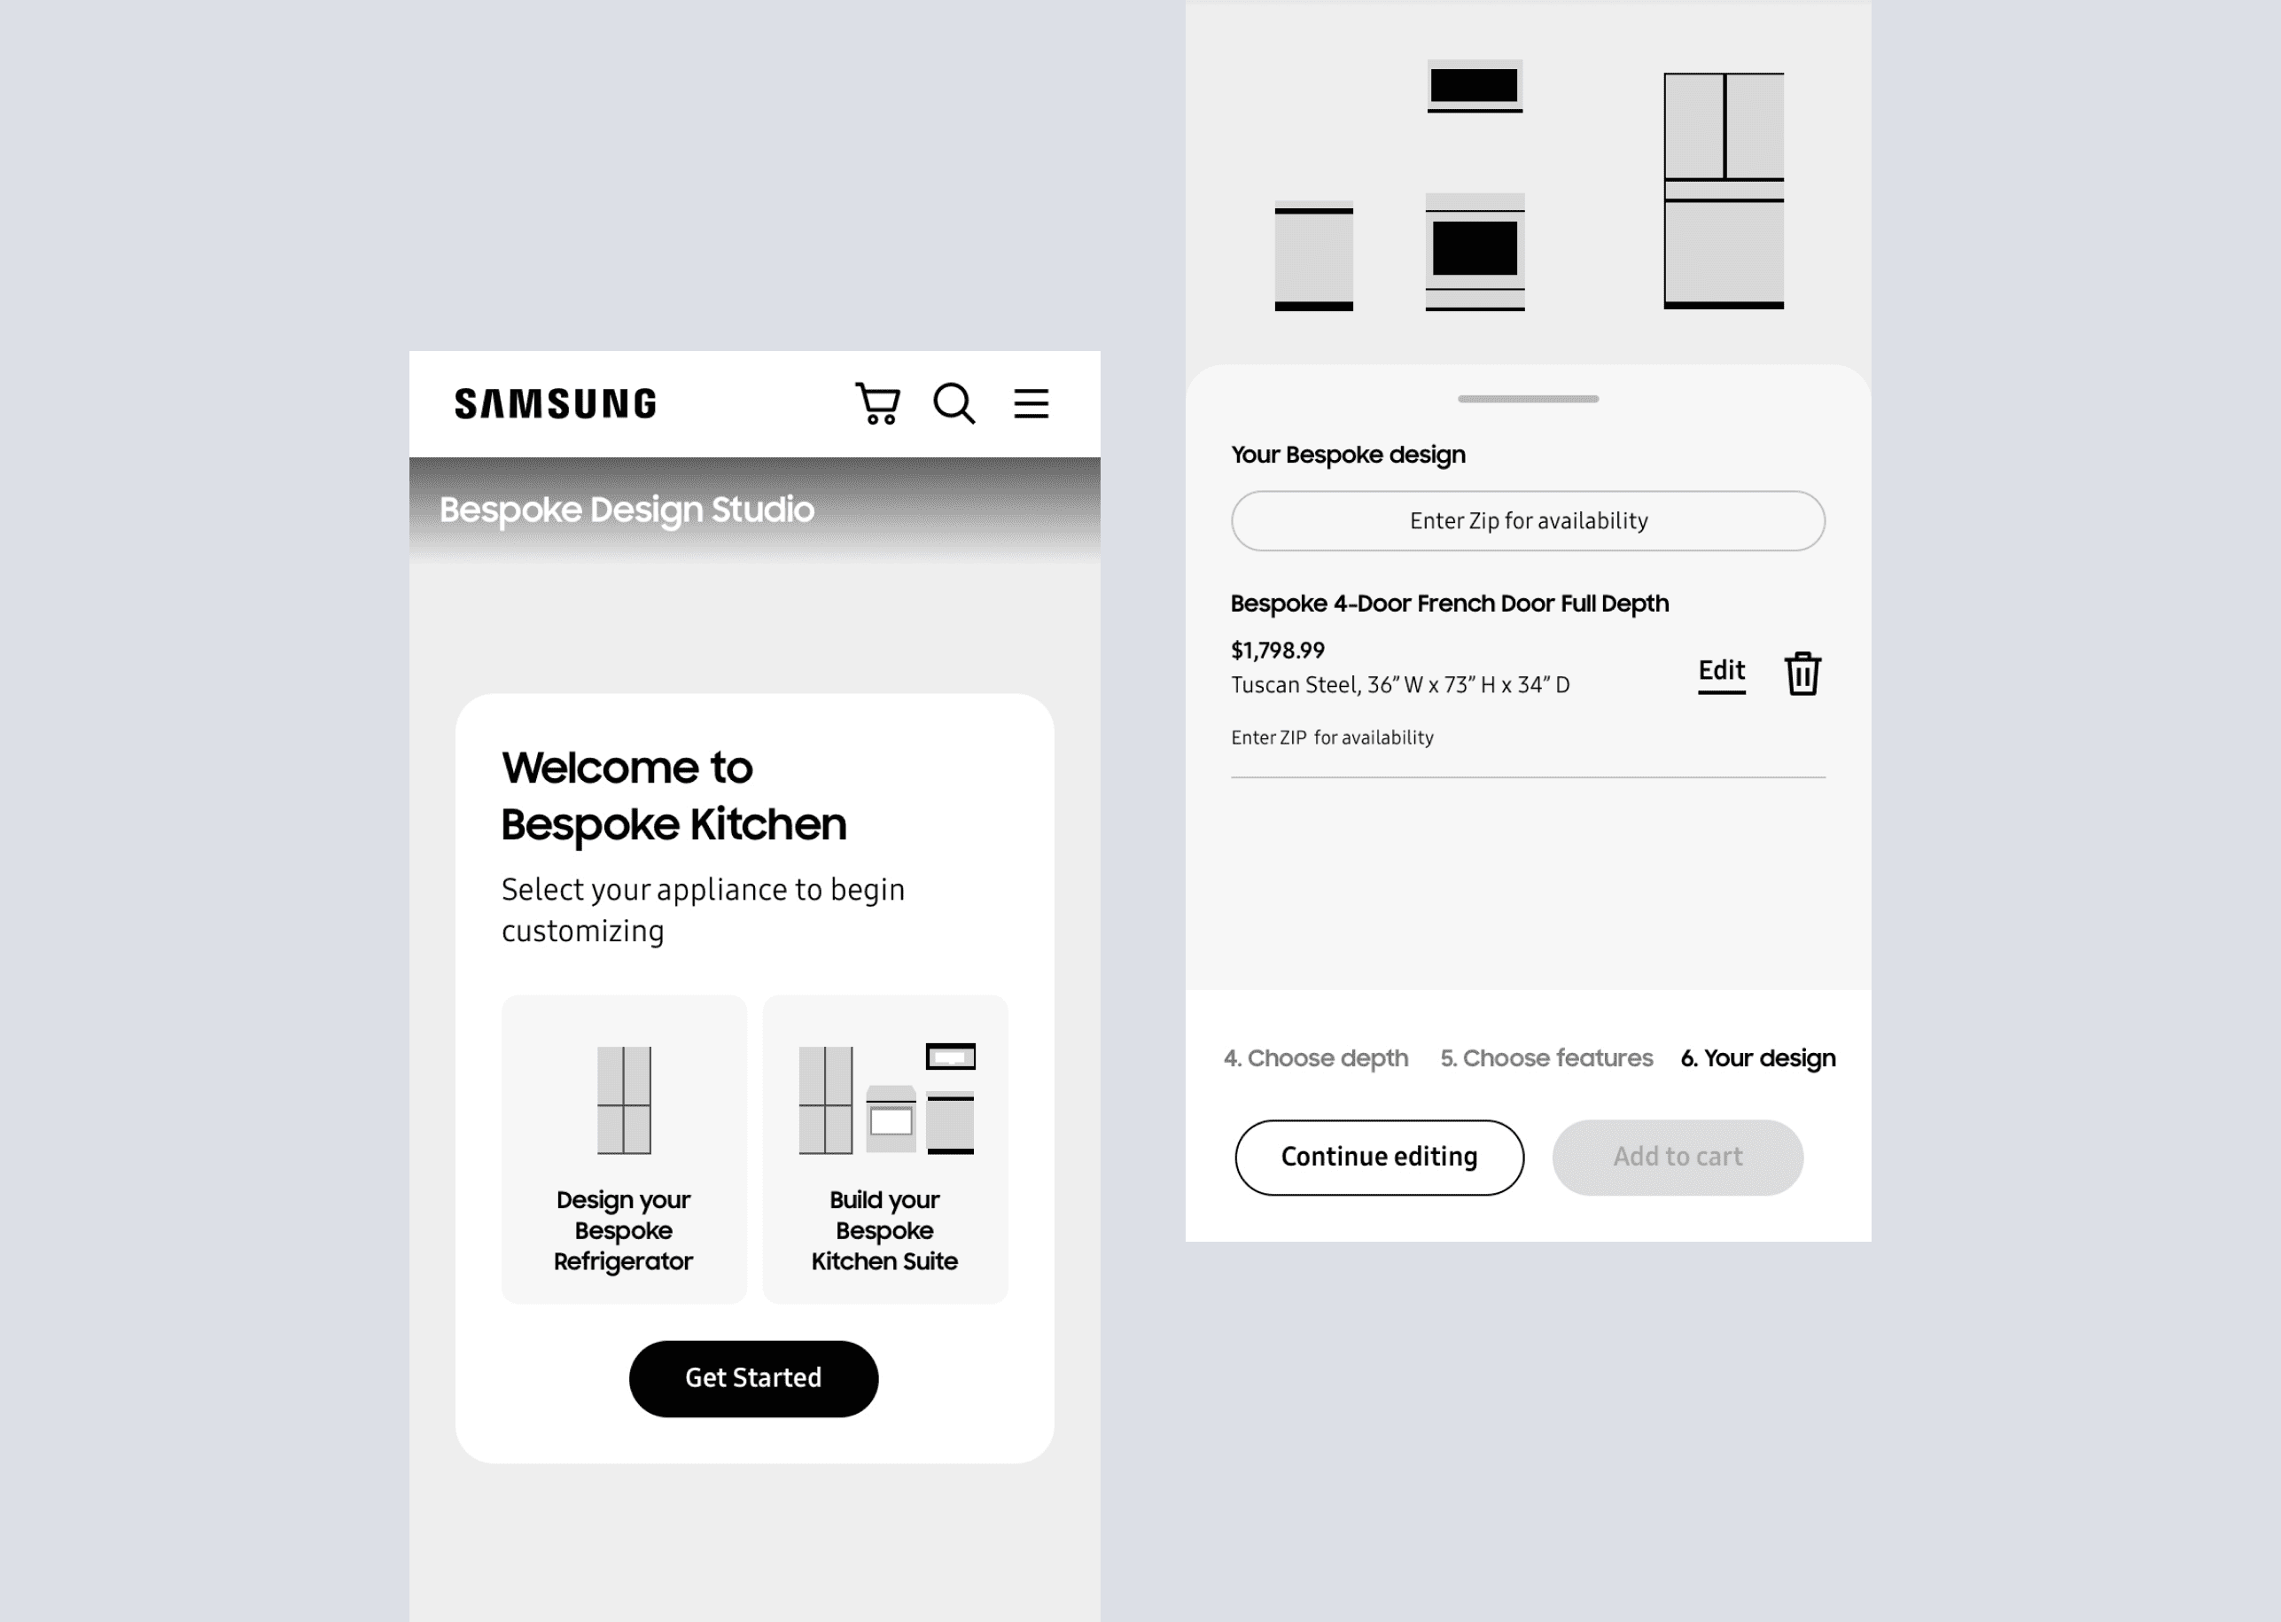
Task: Expand the Bespoke Design Studio header
Action: [754, 509]
